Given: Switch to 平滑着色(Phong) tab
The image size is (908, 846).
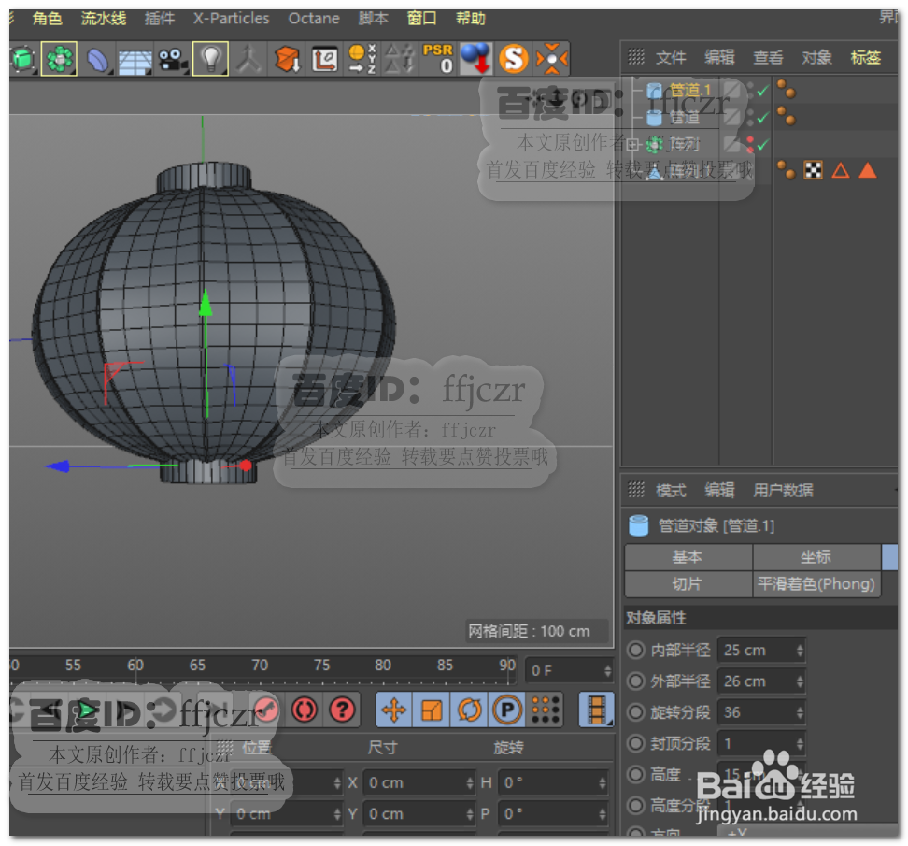Looking at the screenshot, I should click(x=816, y=583).
